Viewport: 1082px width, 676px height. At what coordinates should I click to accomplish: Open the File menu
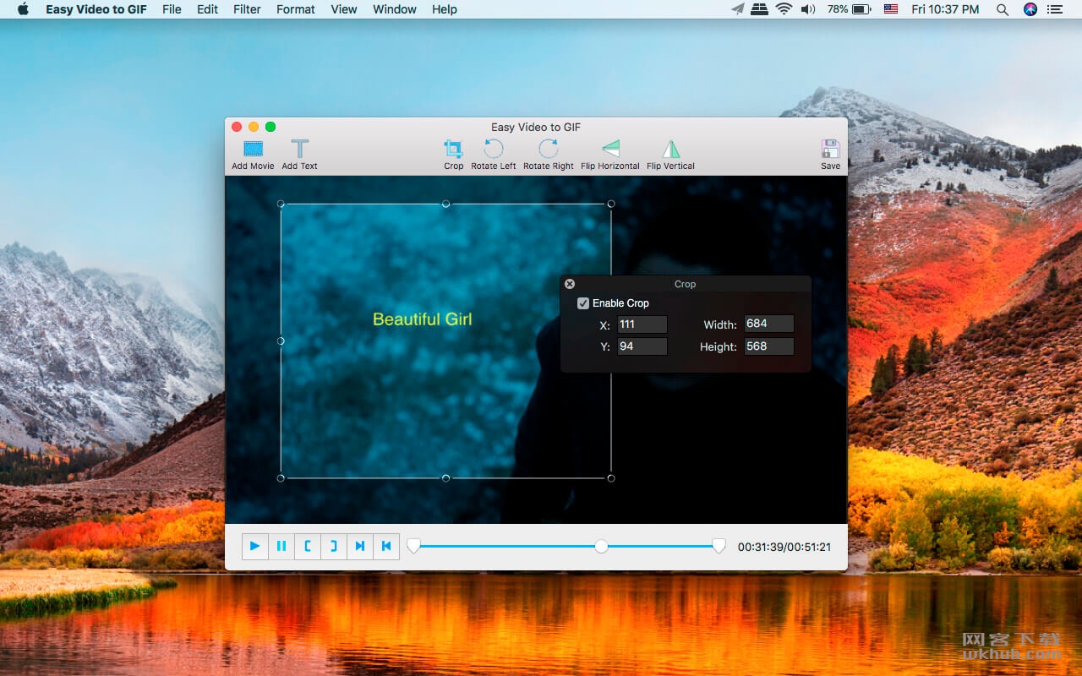pyautogui.click(x=172, y=9)
